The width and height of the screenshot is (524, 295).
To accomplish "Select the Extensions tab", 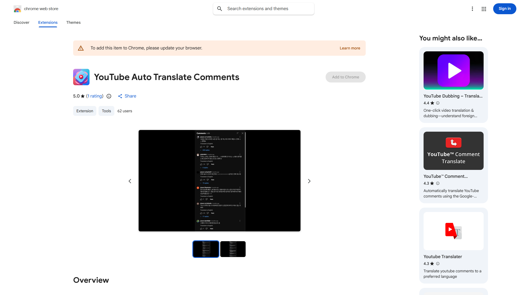I will point(48,22).
